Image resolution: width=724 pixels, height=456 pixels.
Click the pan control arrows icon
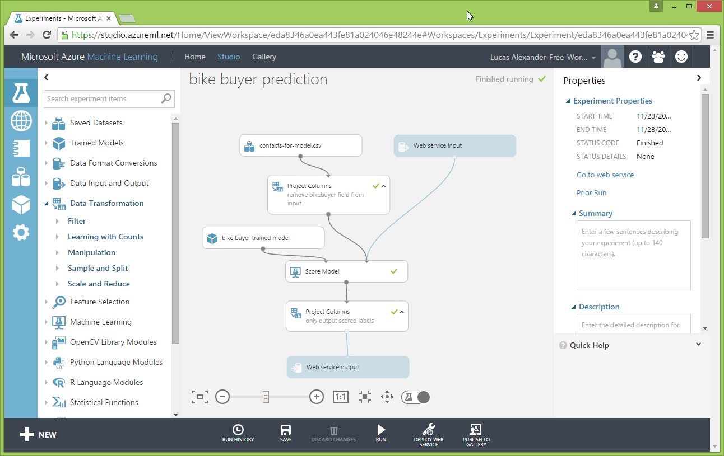(x=387, y=397)
